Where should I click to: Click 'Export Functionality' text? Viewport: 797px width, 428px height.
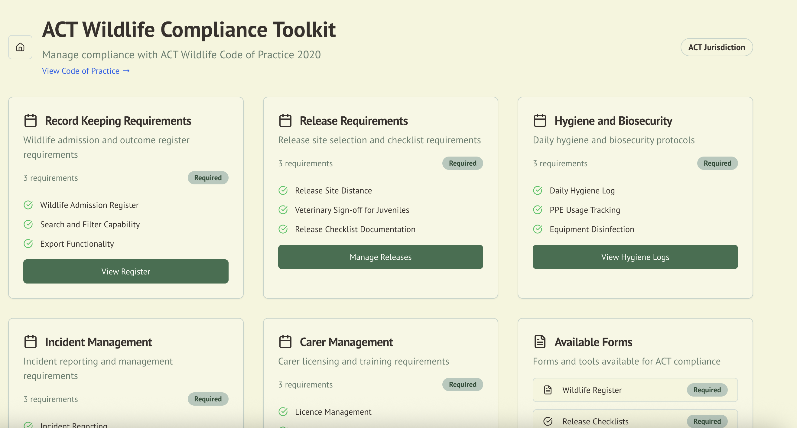click(77, 244)
